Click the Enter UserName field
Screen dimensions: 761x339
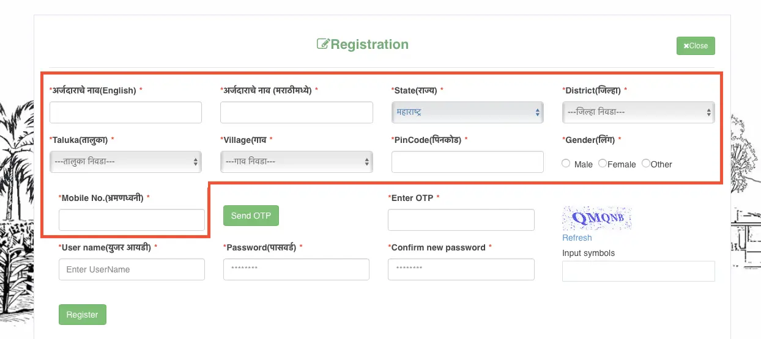(132, 269)
